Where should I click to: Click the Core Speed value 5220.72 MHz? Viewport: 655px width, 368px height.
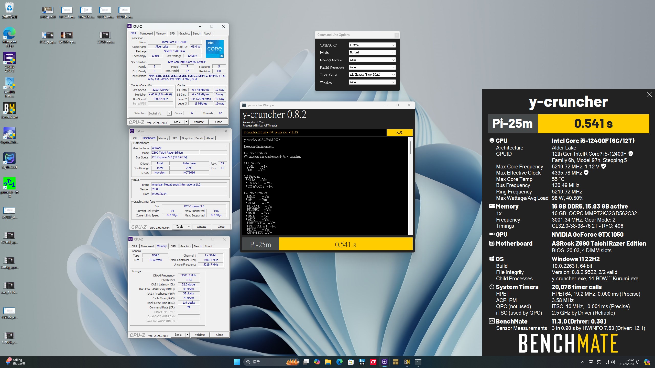pos(160,90)
